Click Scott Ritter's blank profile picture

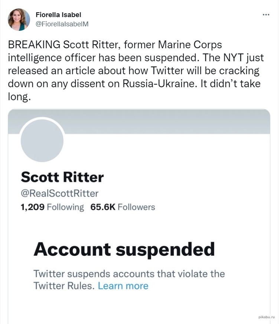tap(42, 141)
